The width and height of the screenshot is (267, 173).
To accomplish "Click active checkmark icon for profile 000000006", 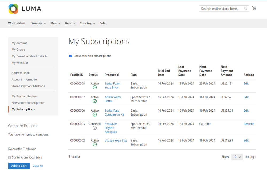I will pos(95,114).
